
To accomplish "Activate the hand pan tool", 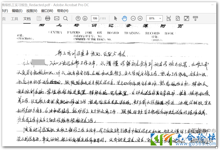I will pyautogui.click(x=124, y=18).
